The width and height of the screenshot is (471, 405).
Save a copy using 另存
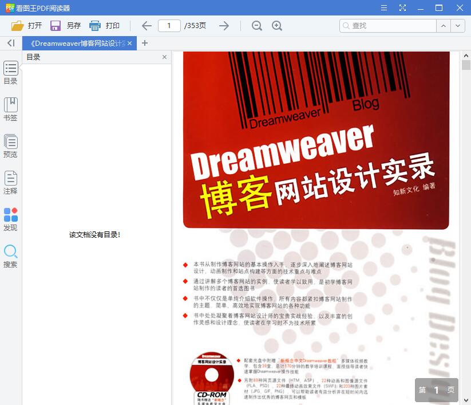65,26
